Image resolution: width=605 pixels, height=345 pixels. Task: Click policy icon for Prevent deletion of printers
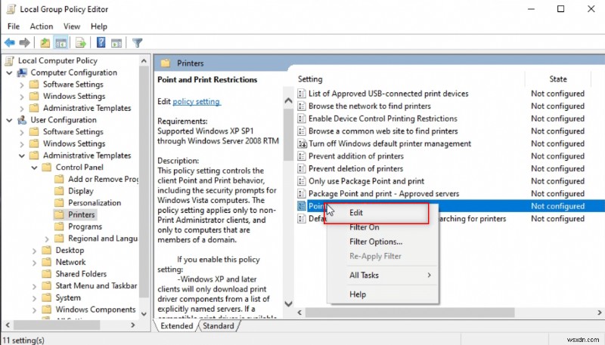point(302,168)
